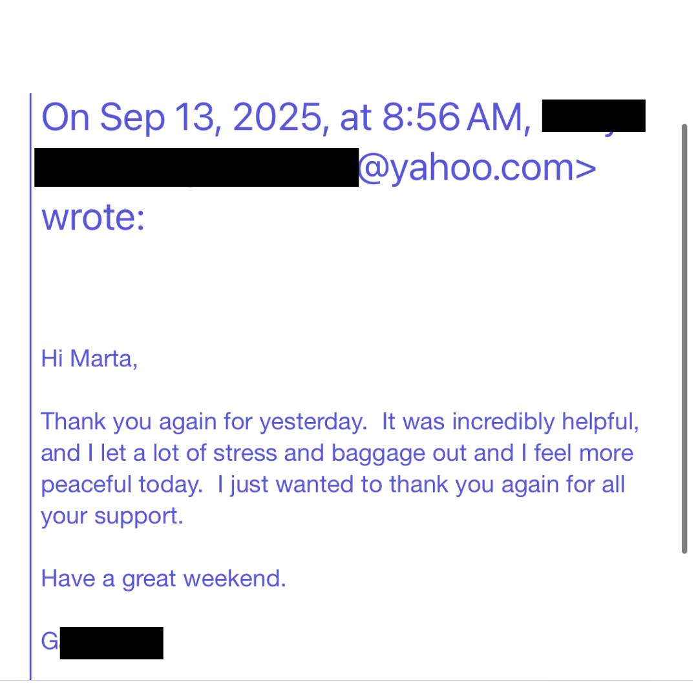
Task: Click the redacted email username before @yahoo.com
Action: point(196,167)
